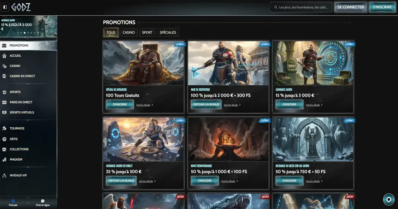This screenshot has height=209, width=398.
Task: Click the Niveaux VIP icon
Action: click(4, 175)
